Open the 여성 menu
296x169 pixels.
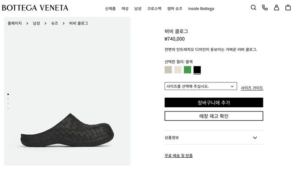[125, 8]
